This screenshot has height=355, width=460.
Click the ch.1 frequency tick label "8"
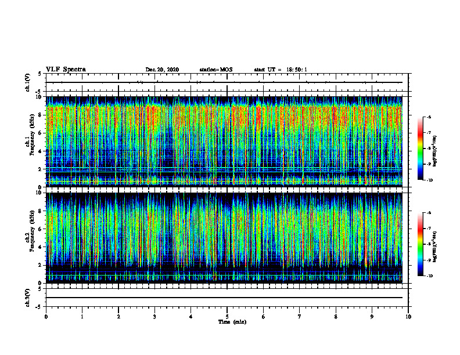[41, 115]
